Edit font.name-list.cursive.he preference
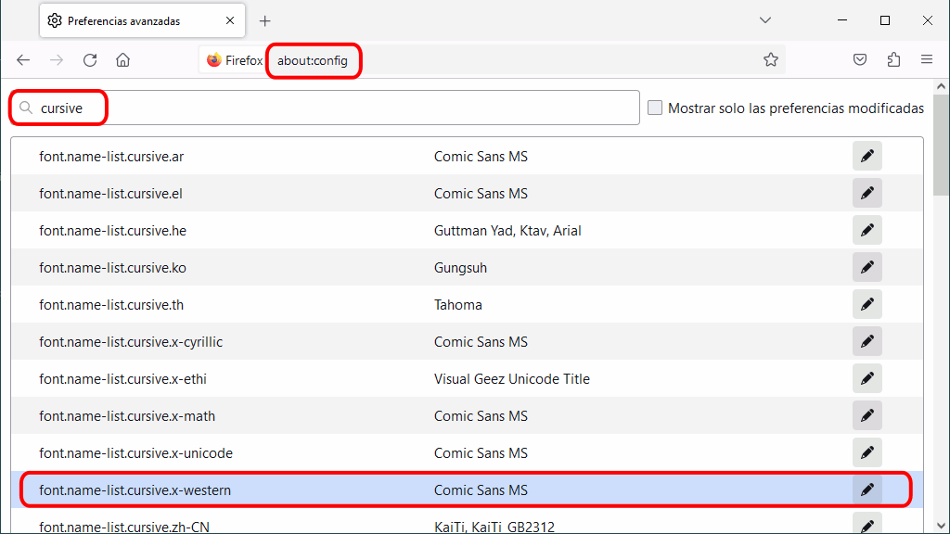The height and width of the screenshot is (534, 950). [x=867, y=230]
